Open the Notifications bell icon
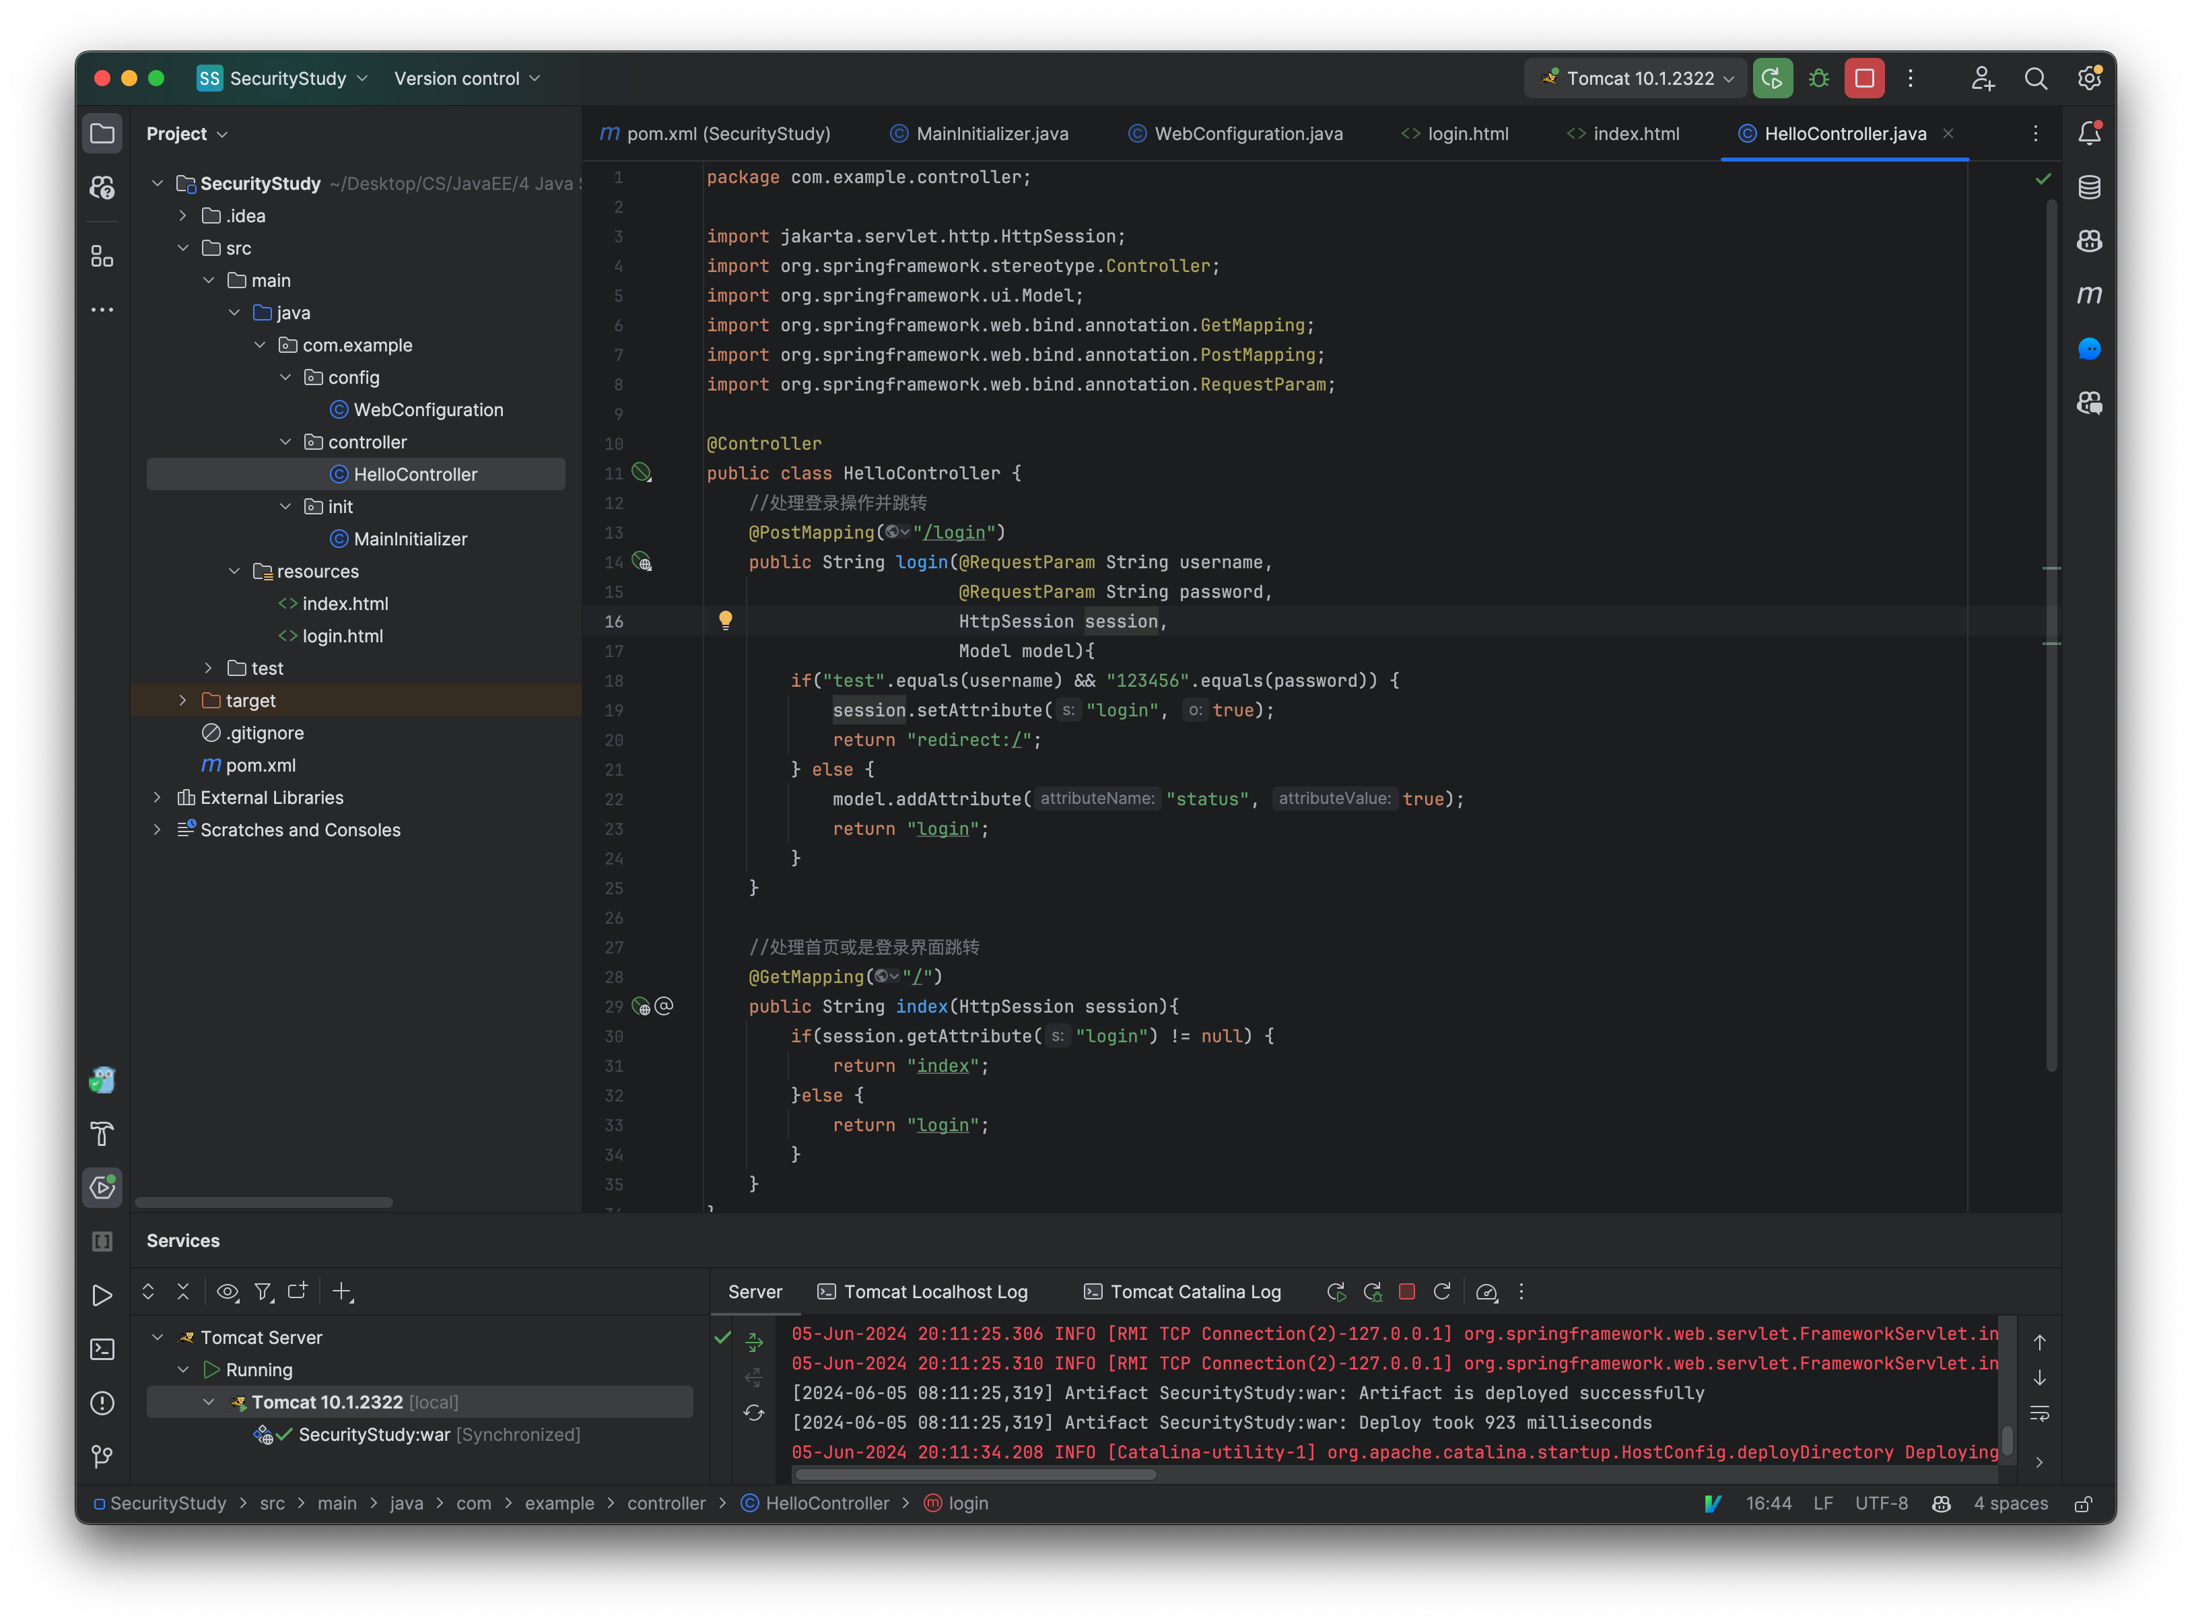2192x1624 pixels. (x=2090, y=133)
